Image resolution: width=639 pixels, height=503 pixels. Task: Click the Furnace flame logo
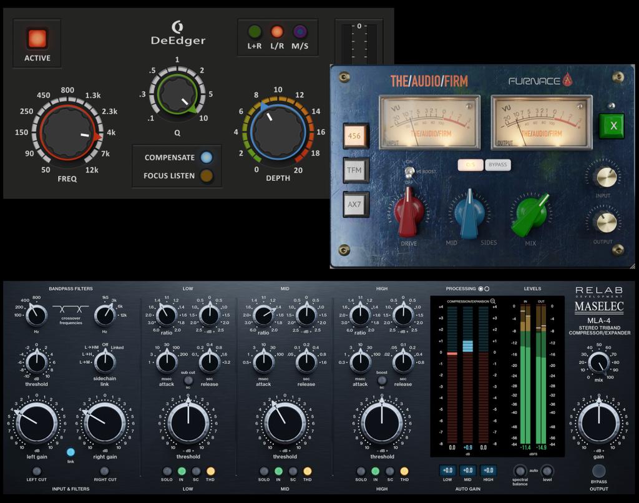click(567, 79)
